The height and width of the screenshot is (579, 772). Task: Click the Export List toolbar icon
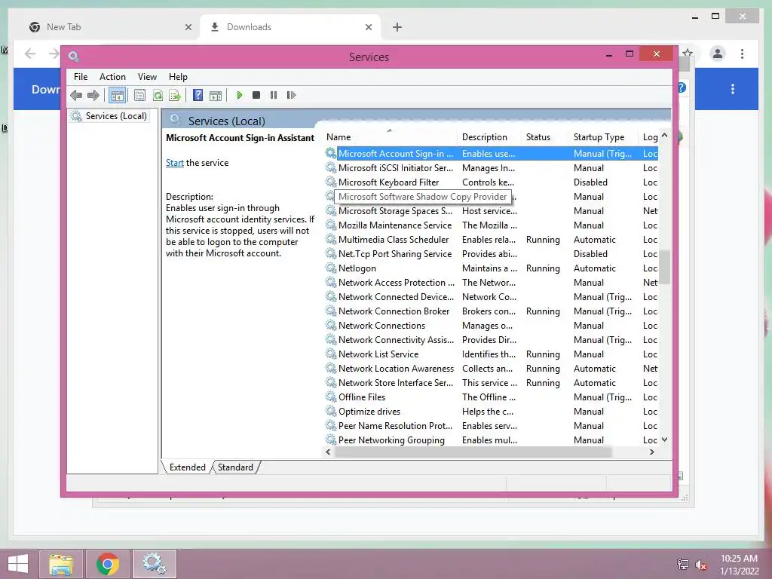point(175,95)
